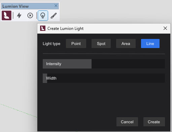This screenshot has height=132, width=172.
Task: Click the Intensity slider bar
Action: tap(104, 64)
